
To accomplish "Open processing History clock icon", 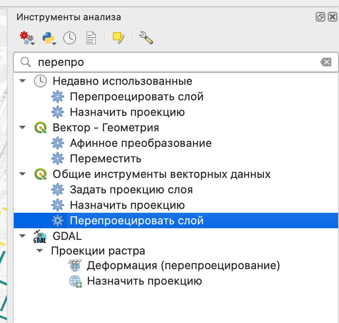I will (70, 38).
